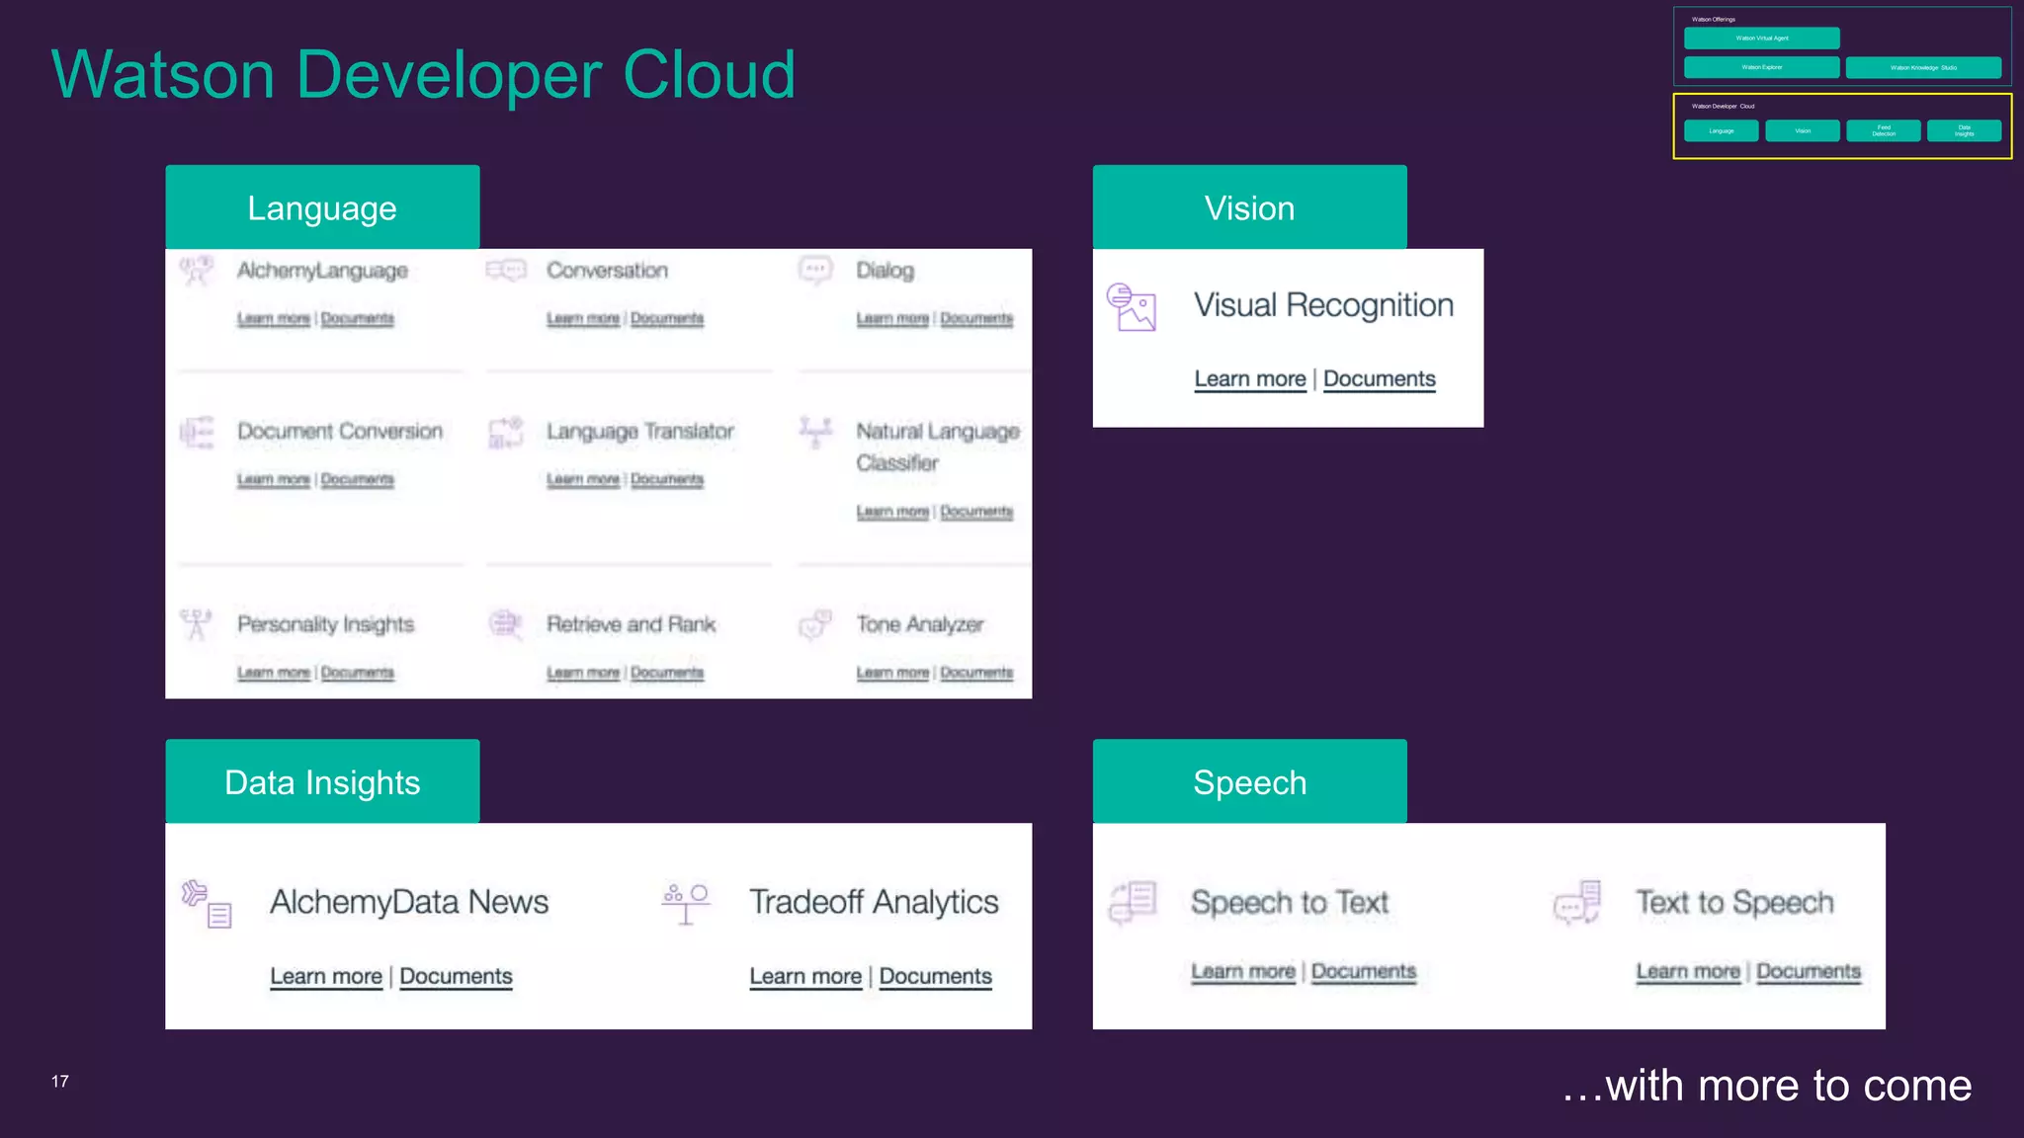Open Watson Explorer in overview map

pyautogui.click(x=1761, y=67)
